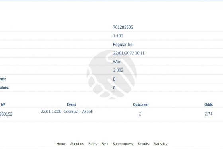Open Superexpress section
This screenshot has width=223, height=149.
[123, 144]
